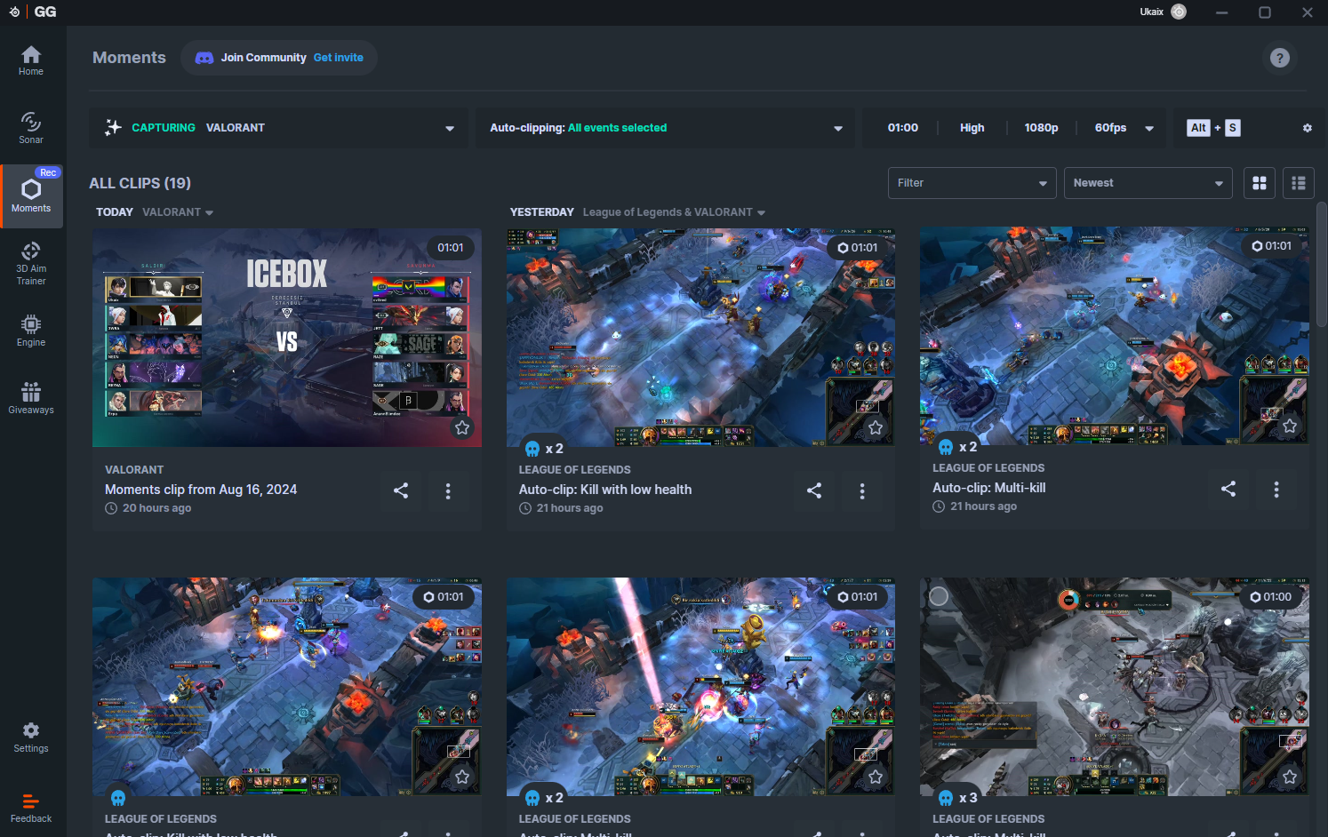Star the second-row left League of Legends clip
1328x837 pixels.
pyautogui.click(x=462, y=777)
